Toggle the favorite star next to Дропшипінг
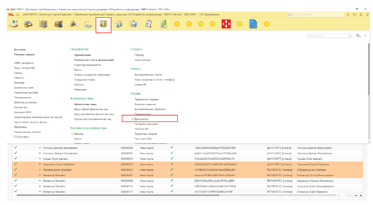 point(132,119)
